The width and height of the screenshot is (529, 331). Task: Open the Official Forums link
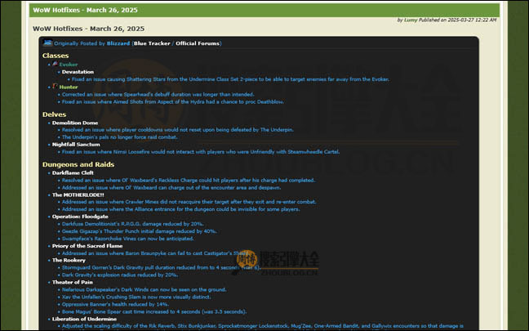click(198, 43)
